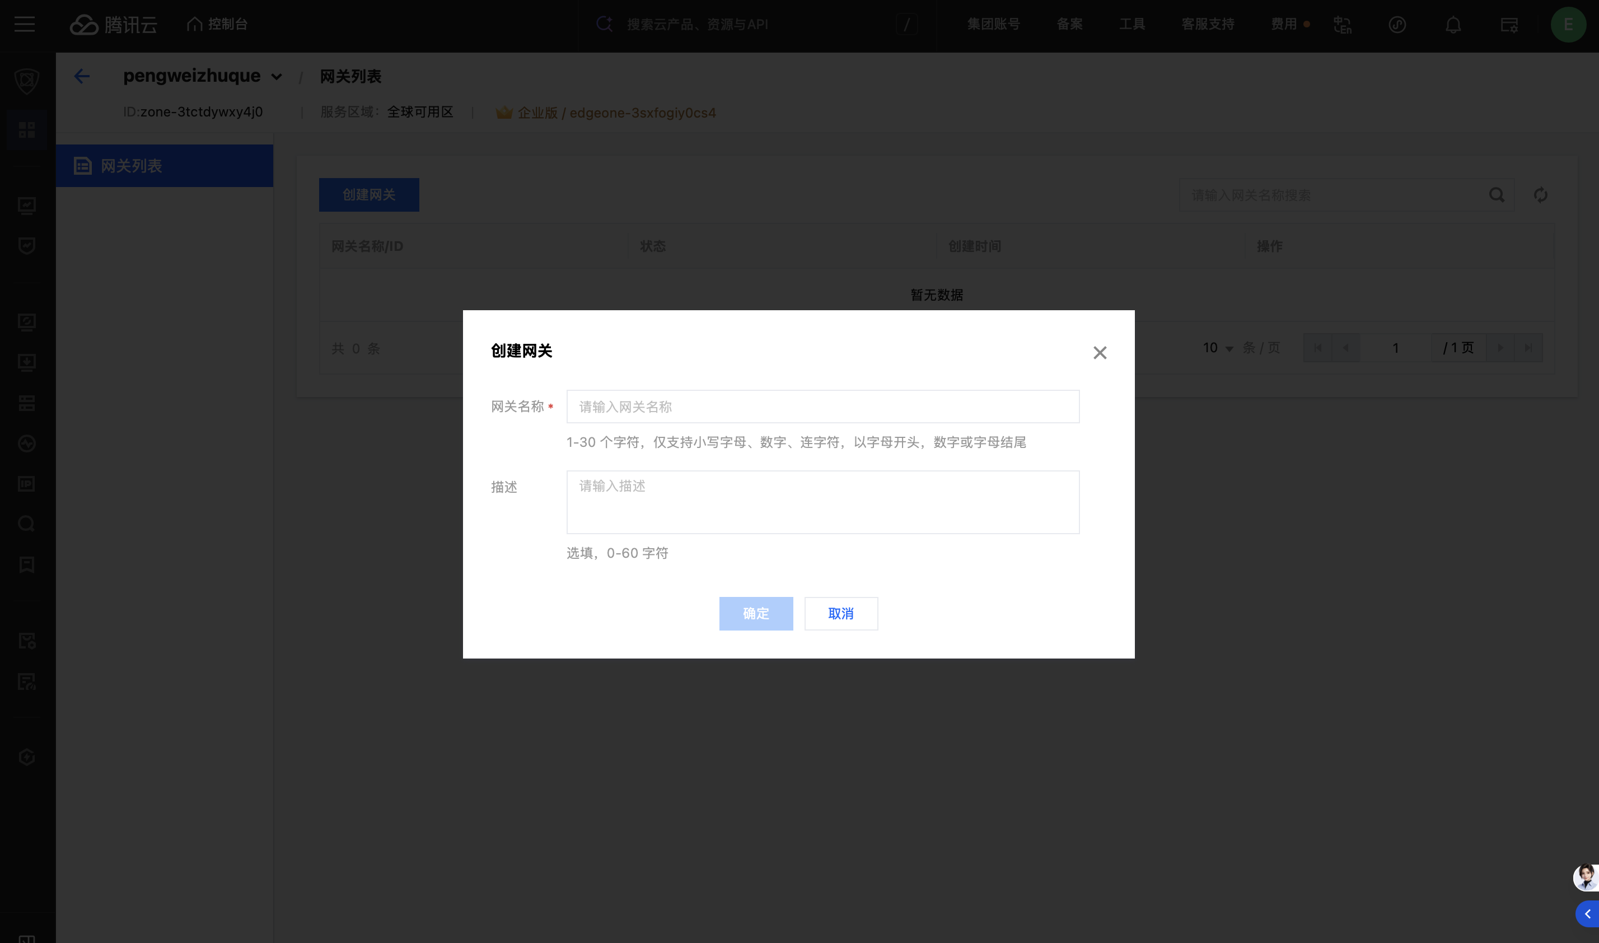This screenshot has height=943, width=1599.
Task: Click the EdgeOne shield icon in sidebar
Action: [x=27, y=81]
